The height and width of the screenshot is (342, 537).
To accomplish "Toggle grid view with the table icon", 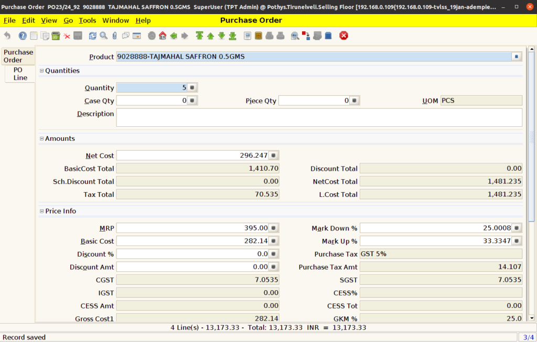I will click(x=137, y=36).
